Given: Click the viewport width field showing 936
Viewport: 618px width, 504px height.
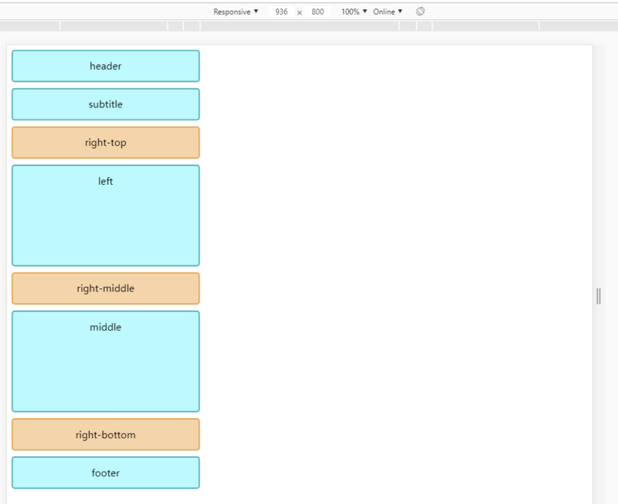Looking at the screenshot, I should [280, 11].
